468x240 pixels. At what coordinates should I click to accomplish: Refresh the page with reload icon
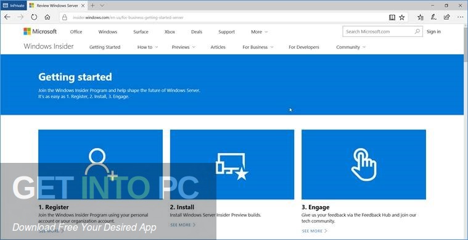pos(34,17)
